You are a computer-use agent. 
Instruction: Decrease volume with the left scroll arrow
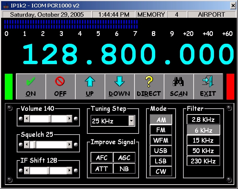pyautogui.click(x=27, y=119)
